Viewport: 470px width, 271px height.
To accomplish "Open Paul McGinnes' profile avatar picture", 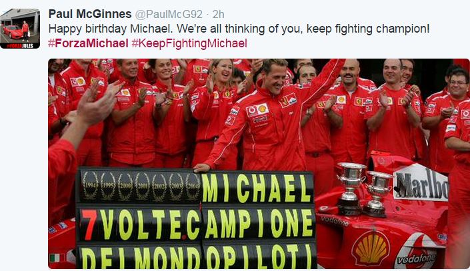I will click(x=20, y=29).
